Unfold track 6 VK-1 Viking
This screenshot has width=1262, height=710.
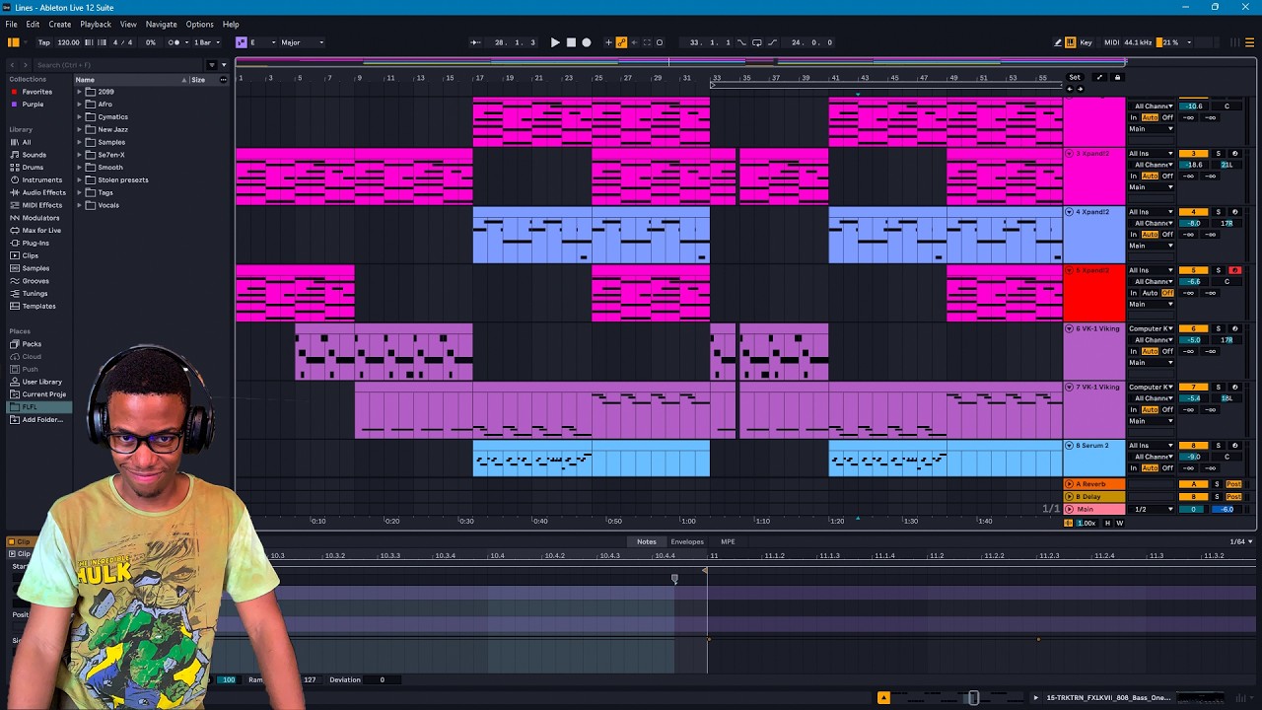pos(1069,328)
